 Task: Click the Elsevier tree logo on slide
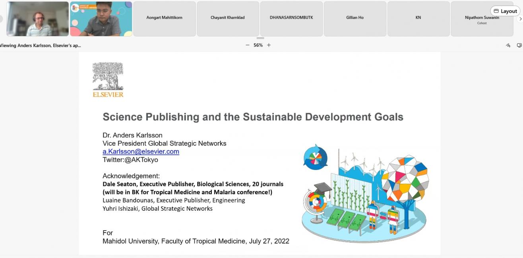(108, 80)
